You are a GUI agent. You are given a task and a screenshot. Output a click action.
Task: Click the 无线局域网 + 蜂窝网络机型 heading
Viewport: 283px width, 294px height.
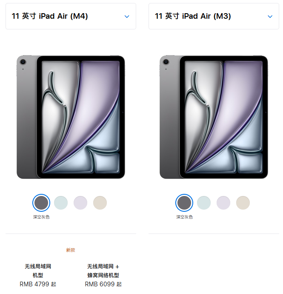103,271
